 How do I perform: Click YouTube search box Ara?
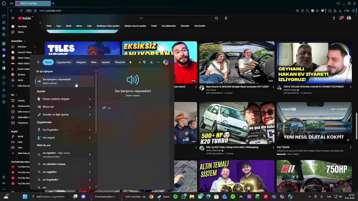pyautogui.click(x=175, y=18)
